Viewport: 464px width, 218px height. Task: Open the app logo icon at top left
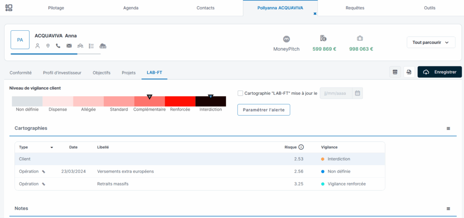tap(9, 8)
